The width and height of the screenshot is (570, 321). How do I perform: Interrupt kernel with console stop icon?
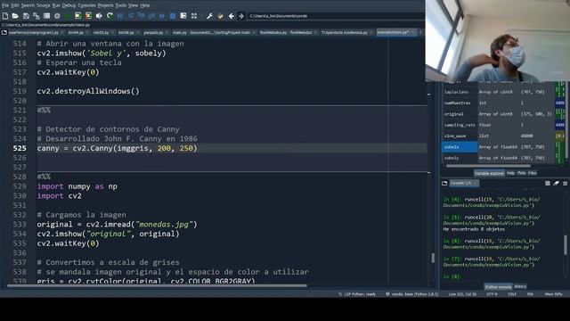point(548,184)
